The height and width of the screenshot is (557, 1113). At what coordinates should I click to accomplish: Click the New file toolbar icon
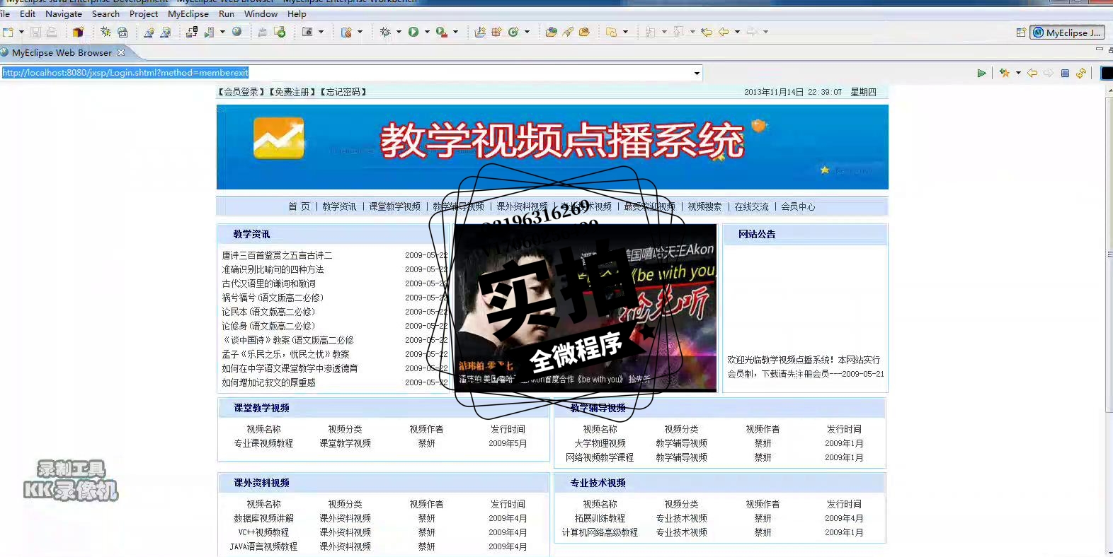(x=8, y=32)
